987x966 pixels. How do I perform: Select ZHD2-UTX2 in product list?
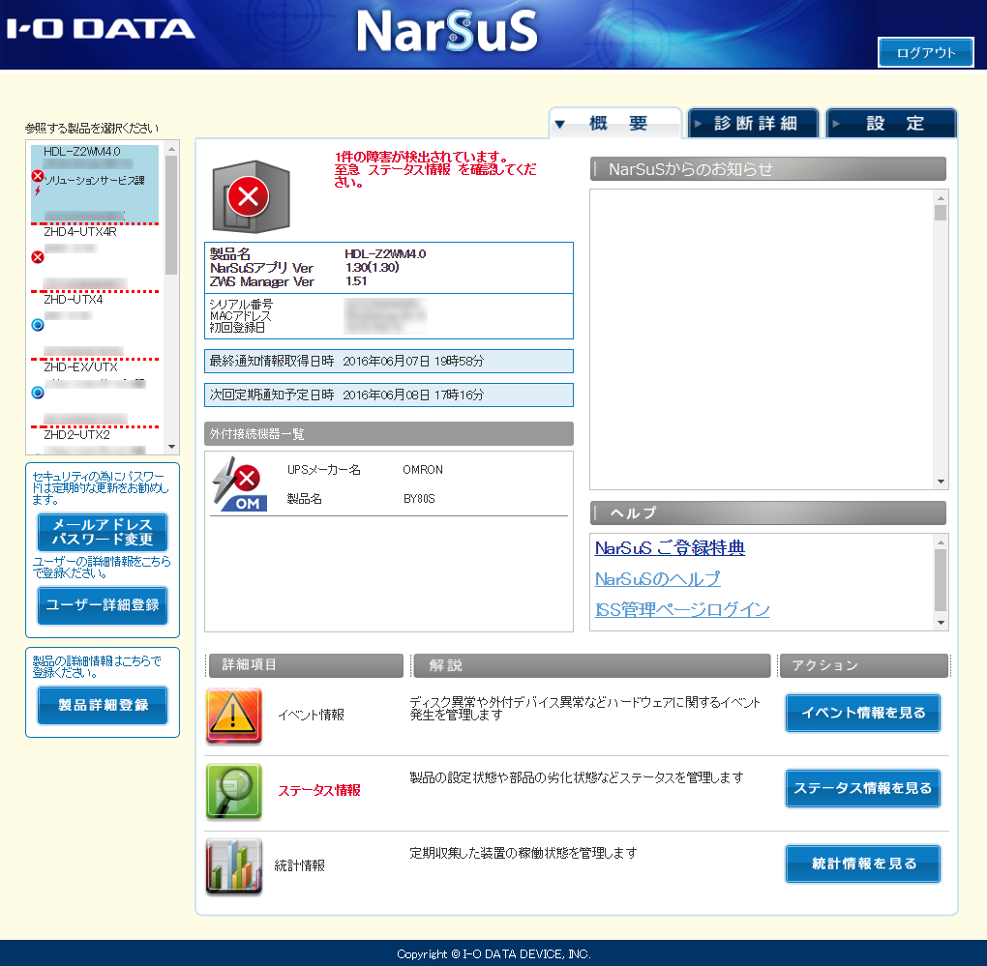pos(95,441)
